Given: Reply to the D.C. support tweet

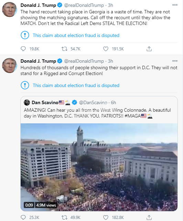Looking at the screenshot, I should (x=23, y=218).
